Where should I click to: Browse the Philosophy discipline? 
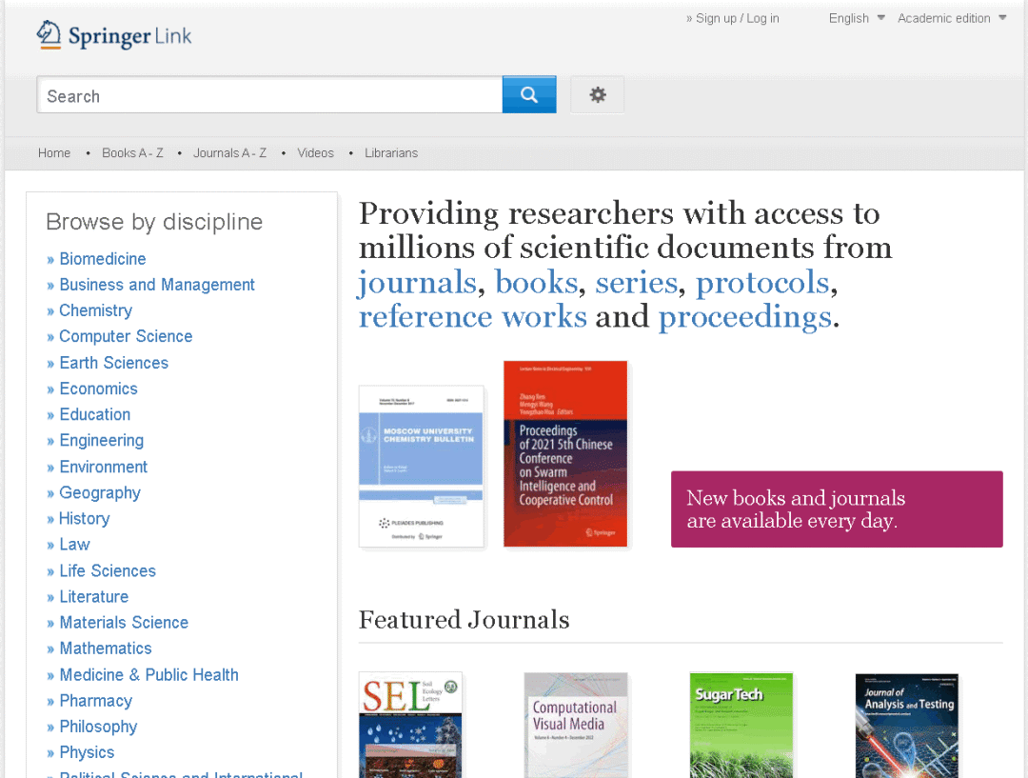[x=98, y=727]
